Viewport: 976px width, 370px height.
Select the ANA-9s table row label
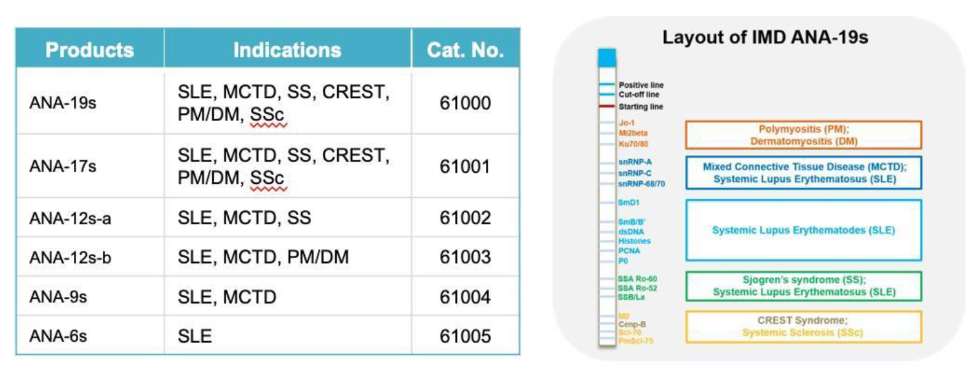pyautogui.click(x=58, y=297)
